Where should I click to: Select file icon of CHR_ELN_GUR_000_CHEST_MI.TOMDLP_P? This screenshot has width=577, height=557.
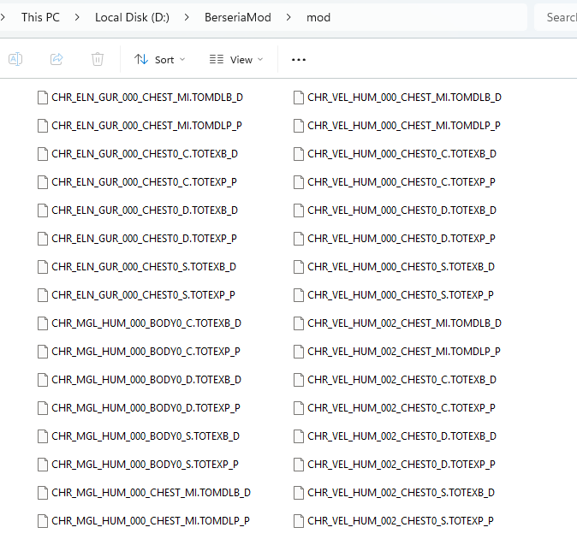pos(43,126)
